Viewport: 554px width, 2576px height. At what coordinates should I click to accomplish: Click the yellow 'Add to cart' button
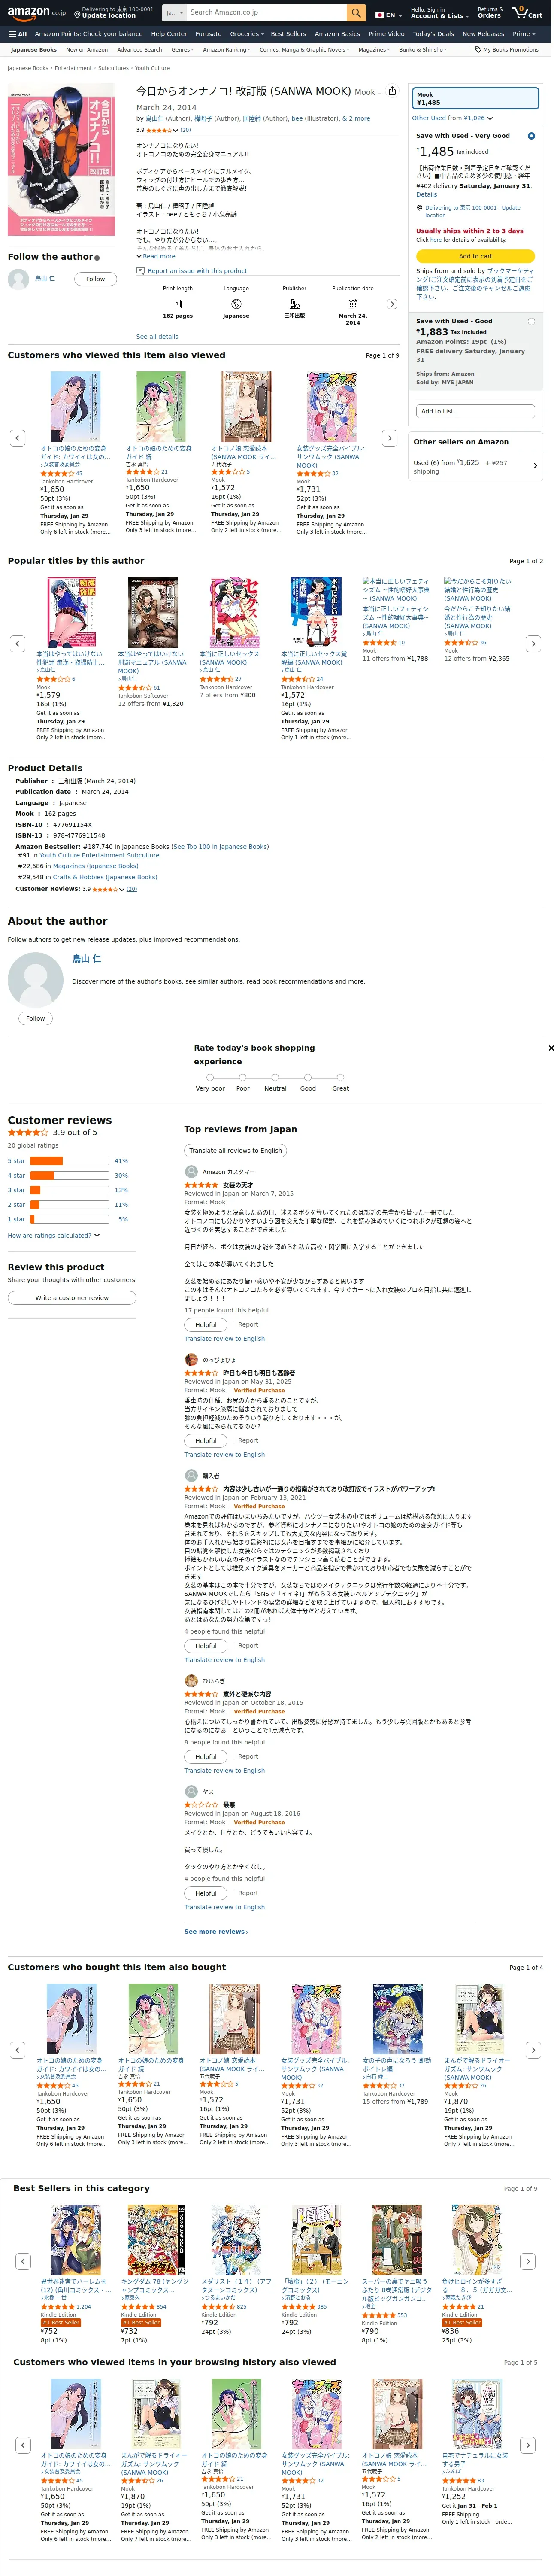(x=475, y=256)
